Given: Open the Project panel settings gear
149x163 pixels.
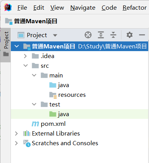Looking at the screenshot, I should (x=130, y=35).
